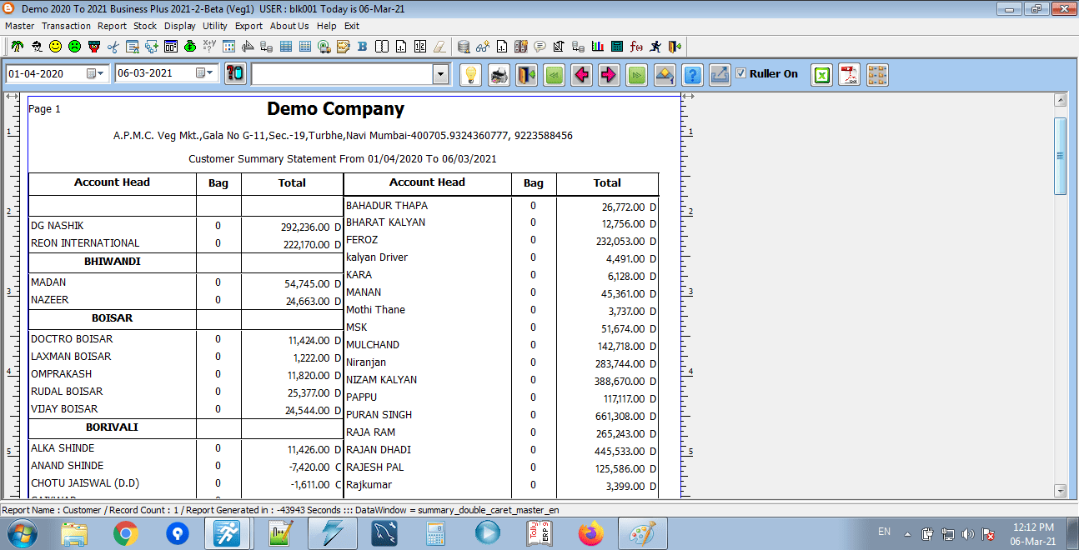Export report using the PDF icon

tap(849, 75)
